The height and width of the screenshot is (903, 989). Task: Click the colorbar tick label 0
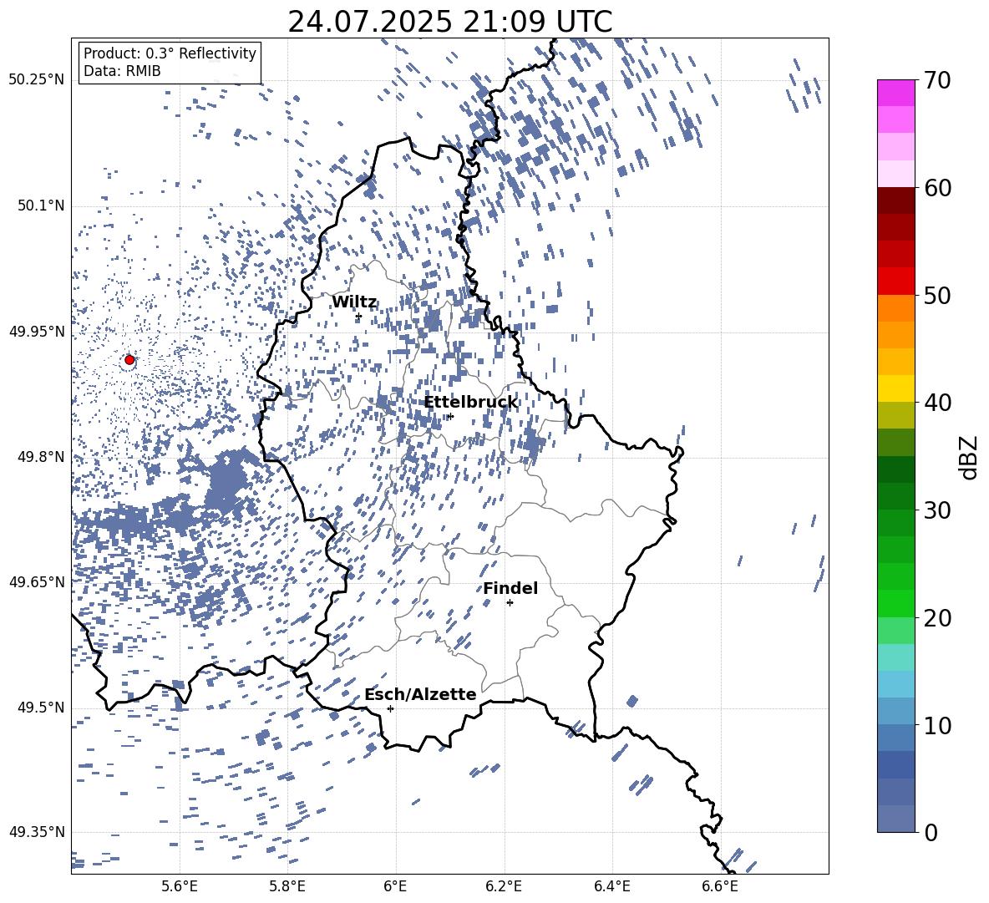[931, 833]
